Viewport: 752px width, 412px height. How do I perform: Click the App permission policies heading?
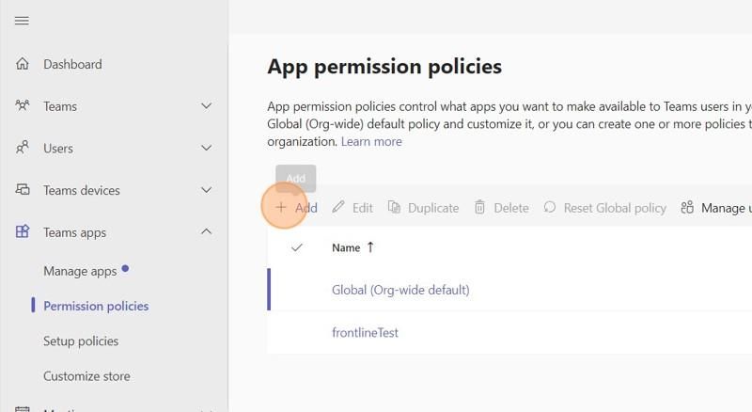tap(384, 67)
